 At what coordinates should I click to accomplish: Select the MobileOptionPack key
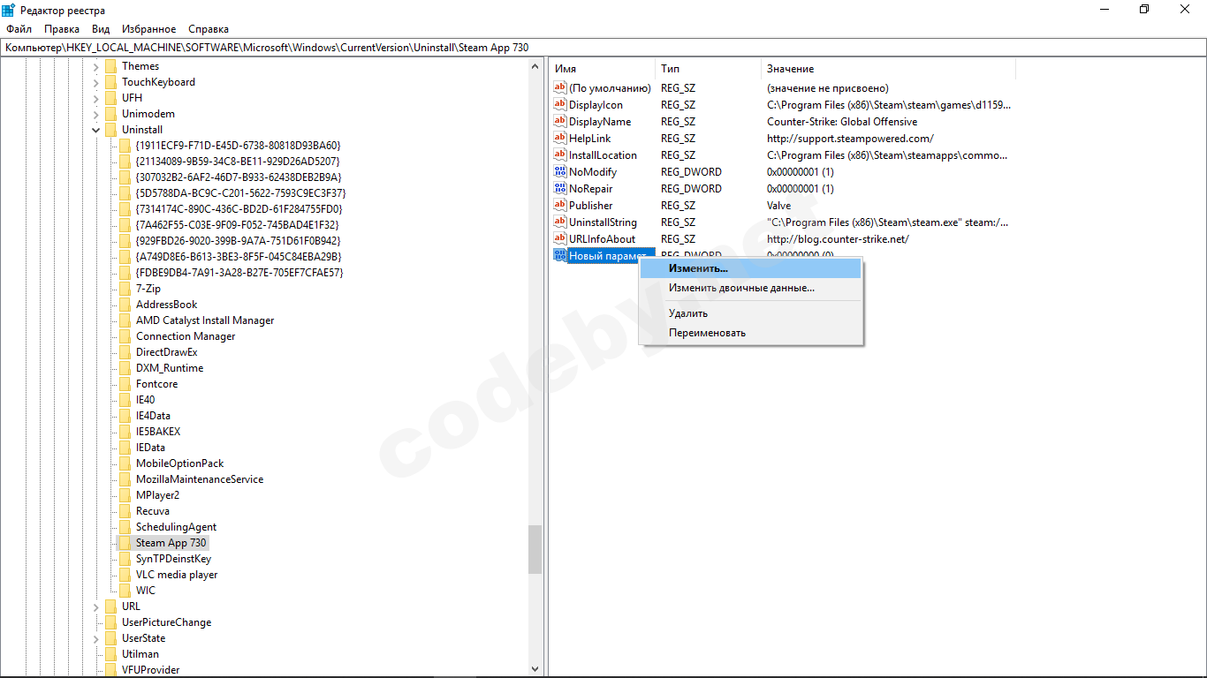click(180, 463)
